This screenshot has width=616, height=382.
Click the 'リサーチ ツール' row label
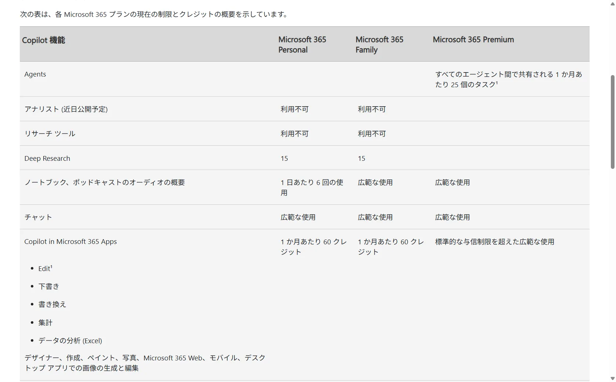point(50,134)
